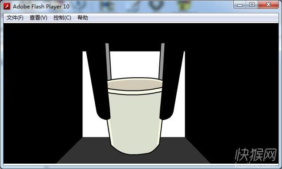Click the left gray straw

pos(108,61)
